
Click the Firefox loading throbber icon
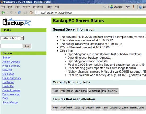pyautogui.click(x=105, y=7)
